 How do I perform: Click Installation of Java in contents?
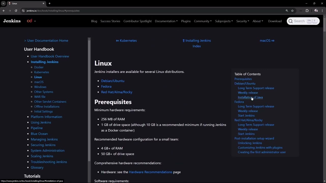[x=250, y=97]
